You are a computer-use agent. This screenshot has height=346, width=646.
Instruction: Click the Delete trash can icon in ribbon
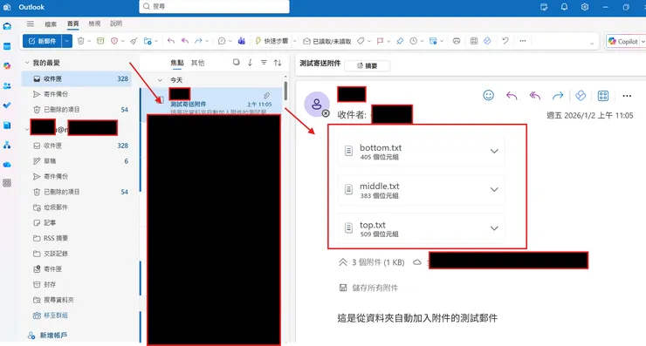tap(80, 41)
